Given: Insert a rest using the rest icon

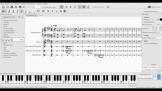Looking at the screenshot, I should pyautogui.click(x=43, y=11).
